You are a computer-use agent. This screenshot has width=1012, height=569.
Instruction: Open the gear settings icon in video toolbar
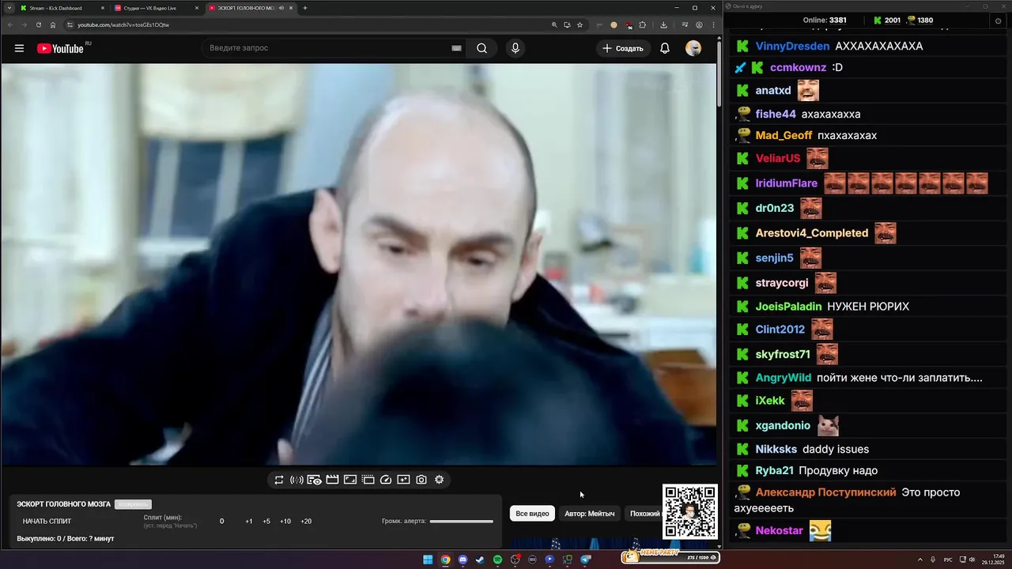[440, 480]
